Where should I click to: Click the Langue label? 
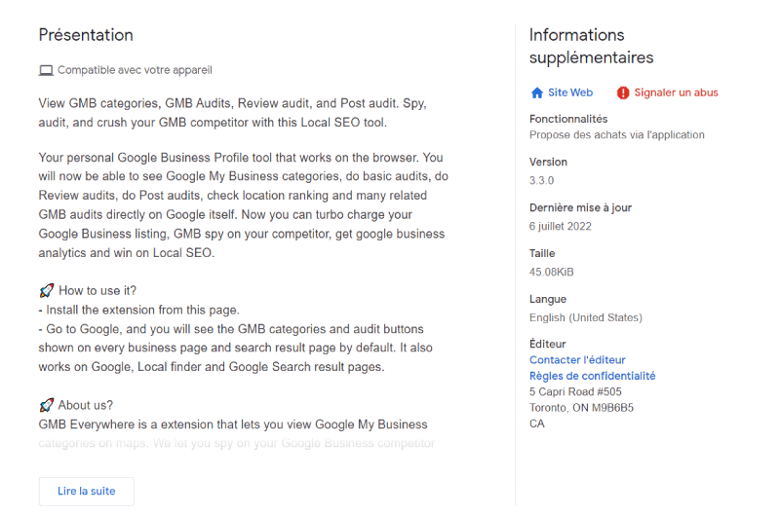(x=548, y=299)
